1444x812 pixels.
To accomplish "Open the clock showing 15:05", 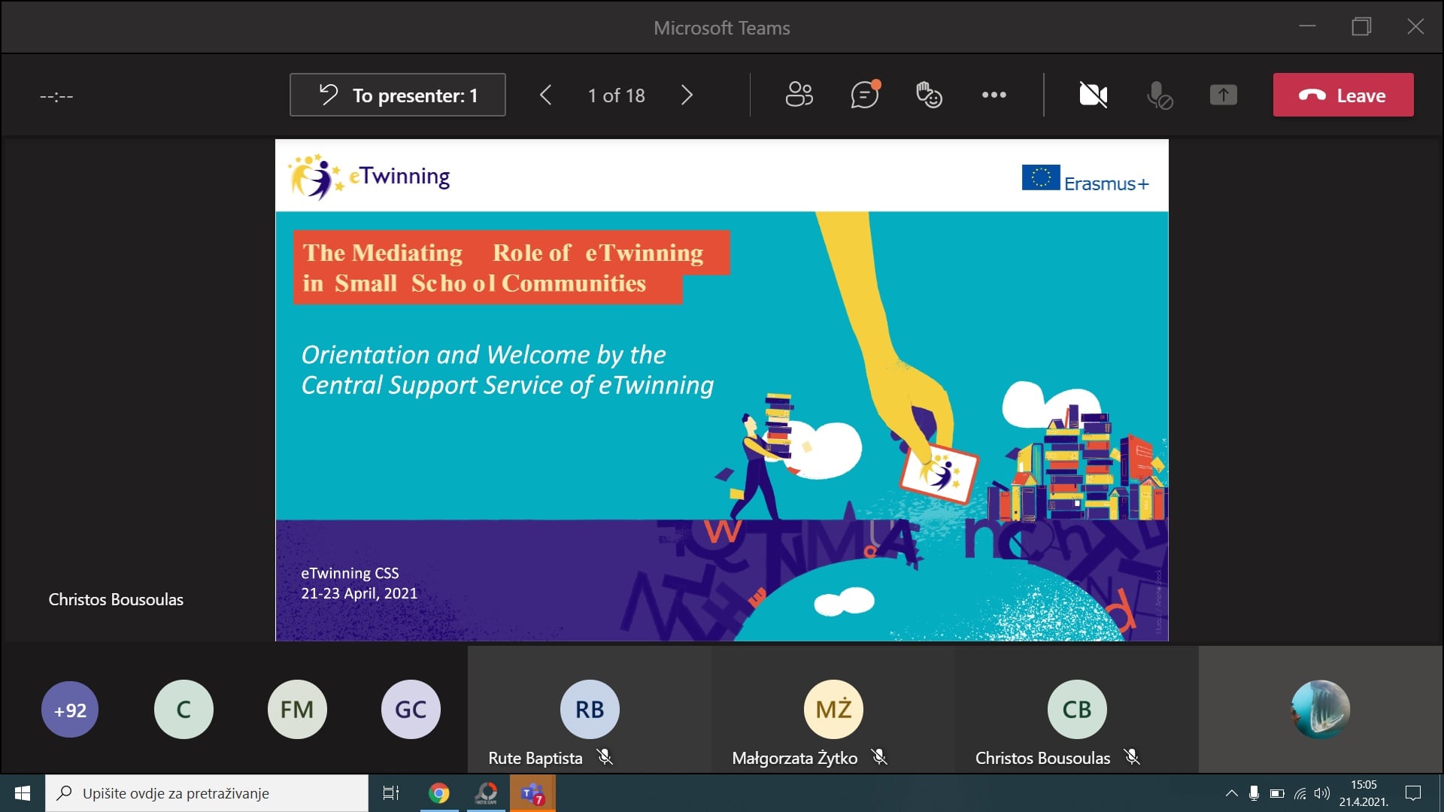I will 1364,793.
